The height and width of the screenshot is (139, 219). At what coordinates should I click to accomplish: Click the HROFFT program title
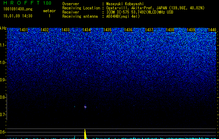click(22, 3)
